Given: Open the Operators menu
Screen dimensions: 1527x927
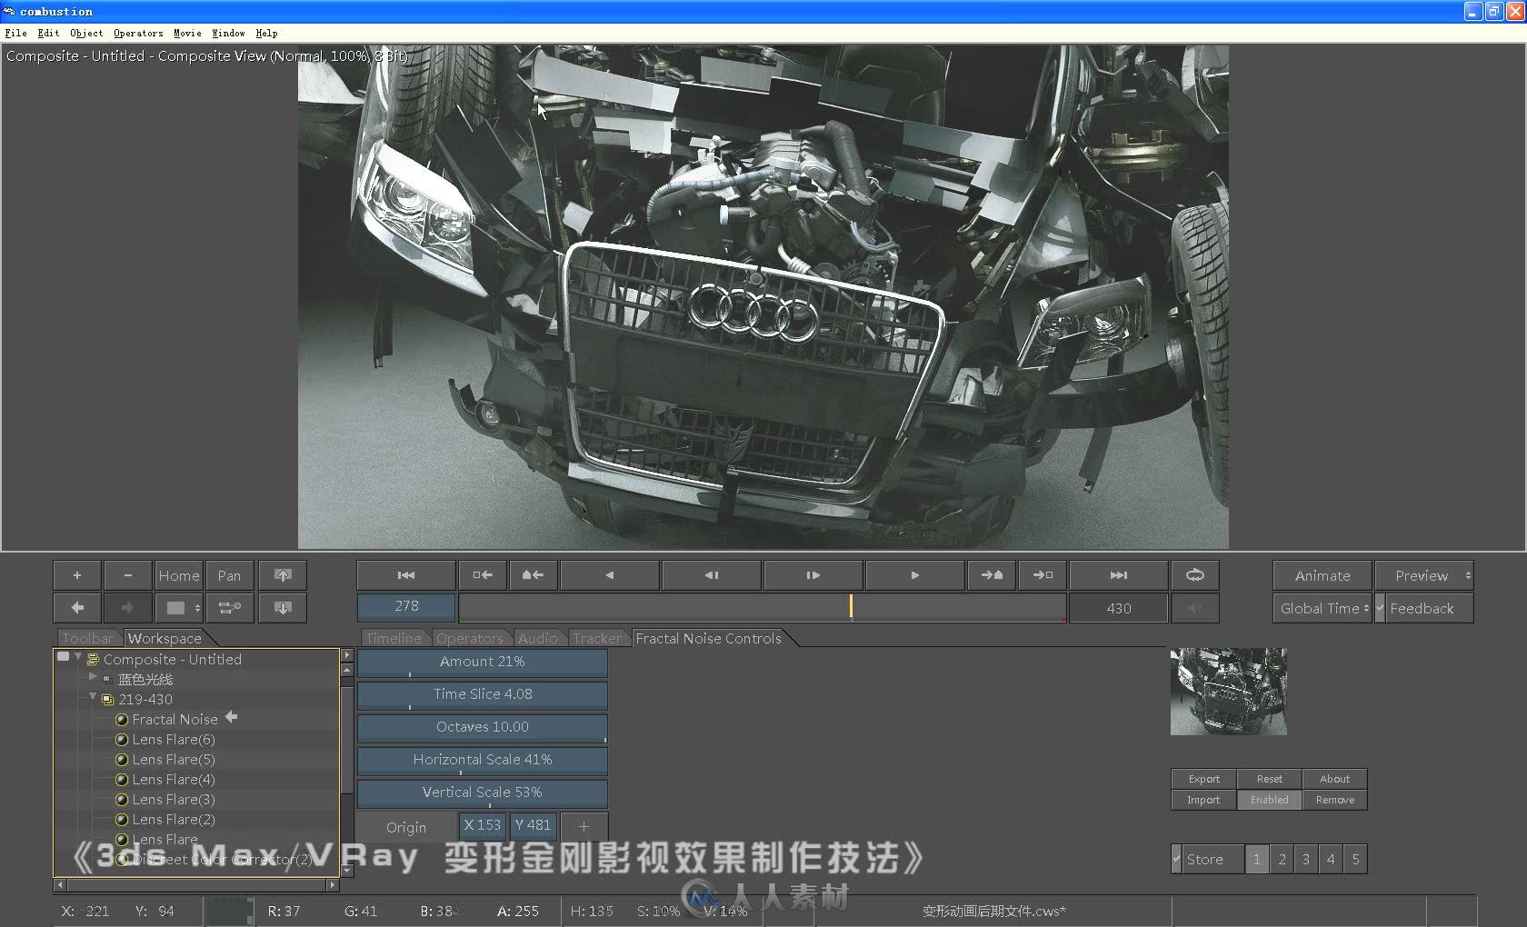Looking at the screenshot, I should pyautogui.click(x=138, y=33).
